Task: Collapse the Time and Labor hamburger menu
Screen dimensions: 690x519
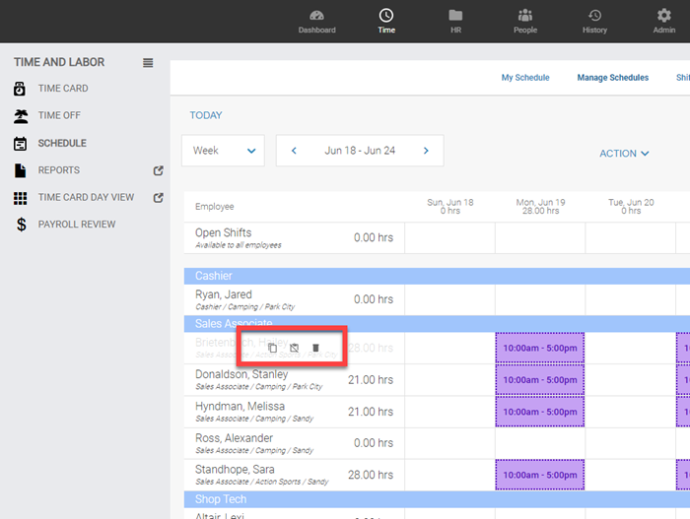Action: coord(148,63)
